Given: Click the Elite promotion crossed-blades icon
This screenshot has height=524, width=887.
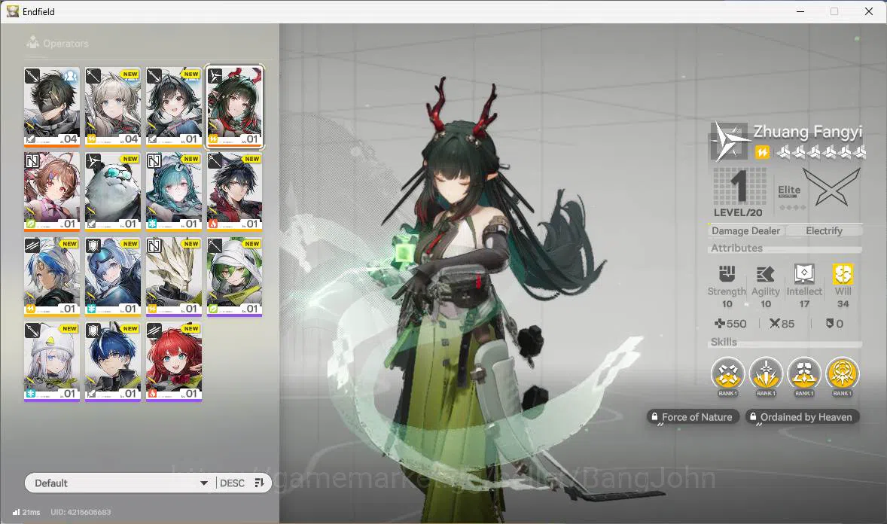Looking at the screenshot, I should (x=831, y=188).
